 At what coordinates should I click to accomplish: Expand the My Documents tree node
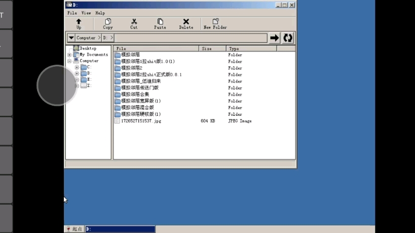(69, 55)
